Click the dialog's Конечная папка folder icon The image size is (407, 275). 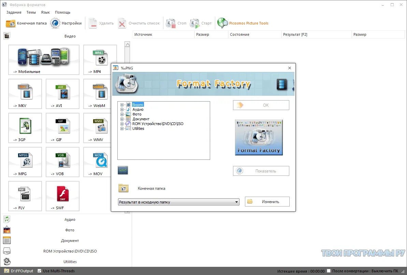[123, 188]
